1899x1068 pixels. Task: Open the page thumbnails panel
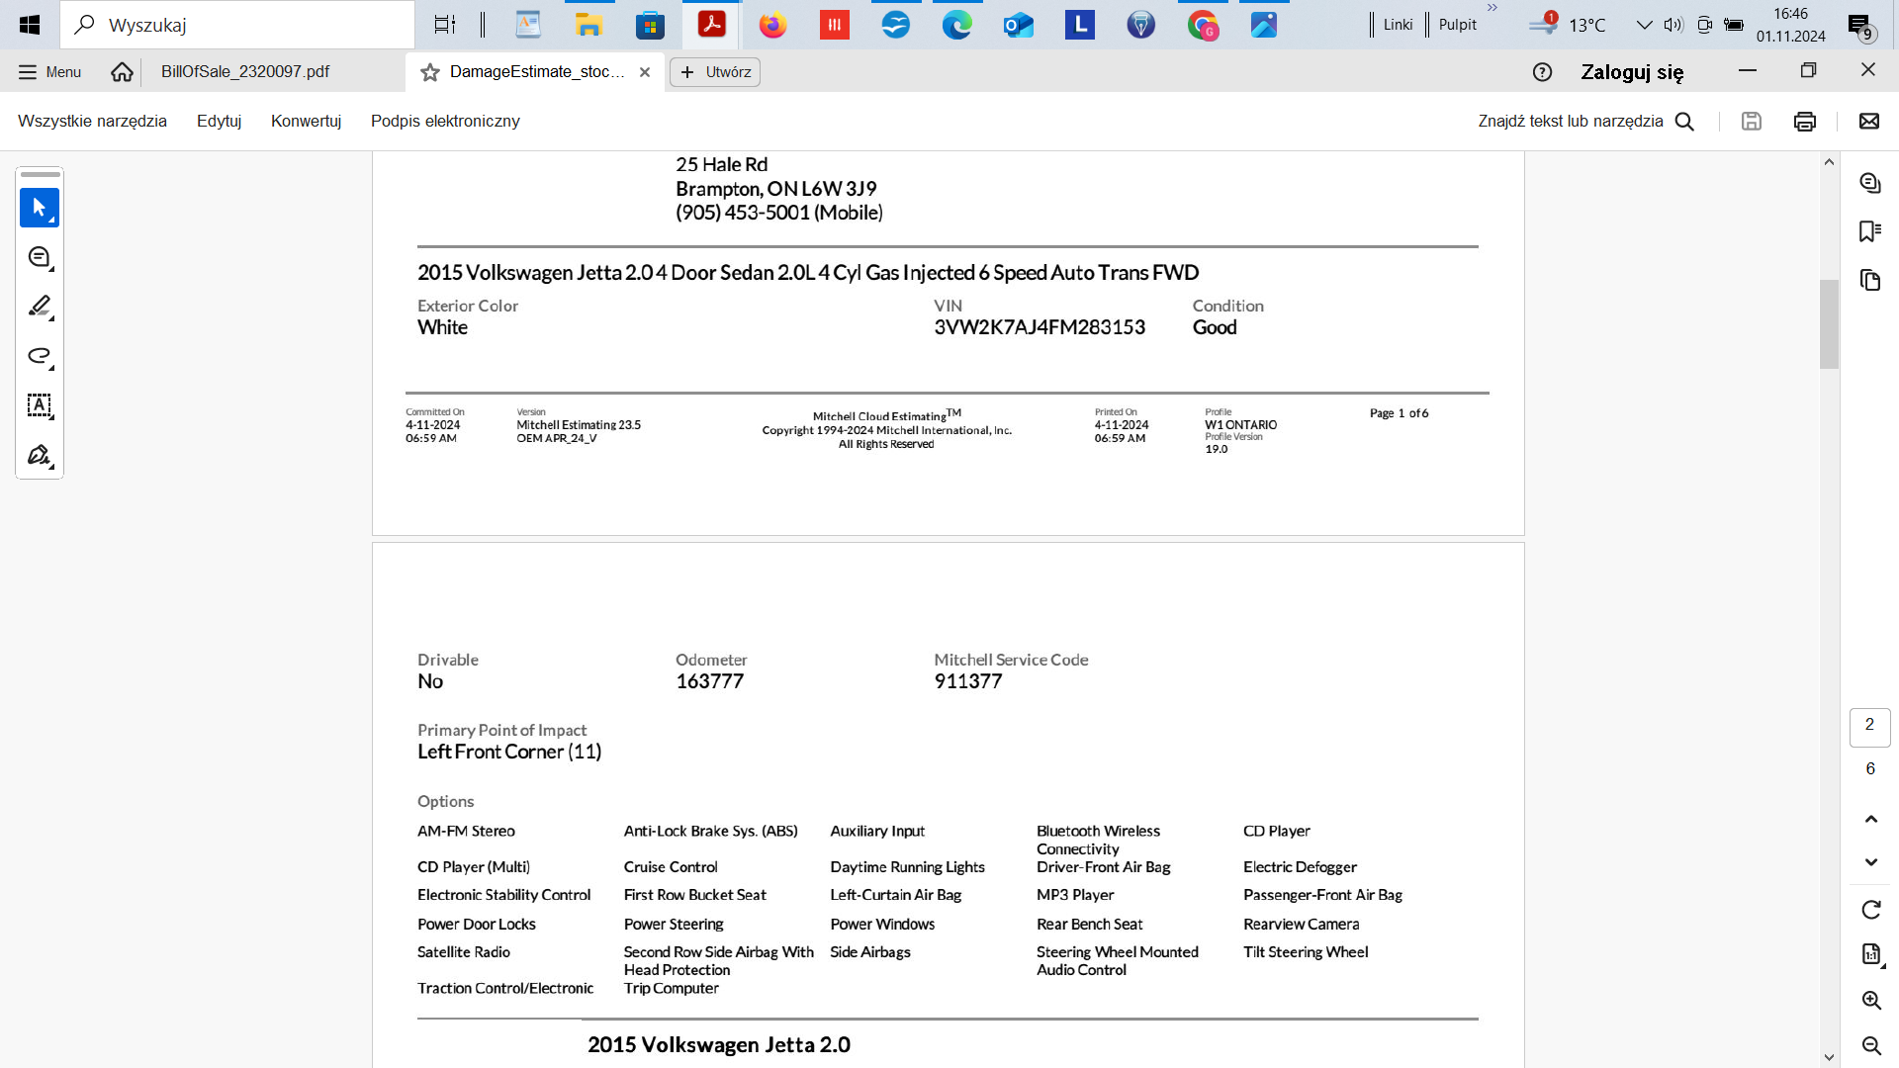click(x=1869, y=280)
